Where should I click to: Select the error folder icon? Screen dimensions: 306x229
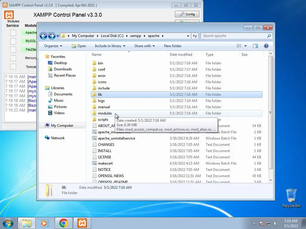[x=94, y=75]
